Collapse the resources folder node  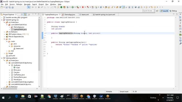9,46
